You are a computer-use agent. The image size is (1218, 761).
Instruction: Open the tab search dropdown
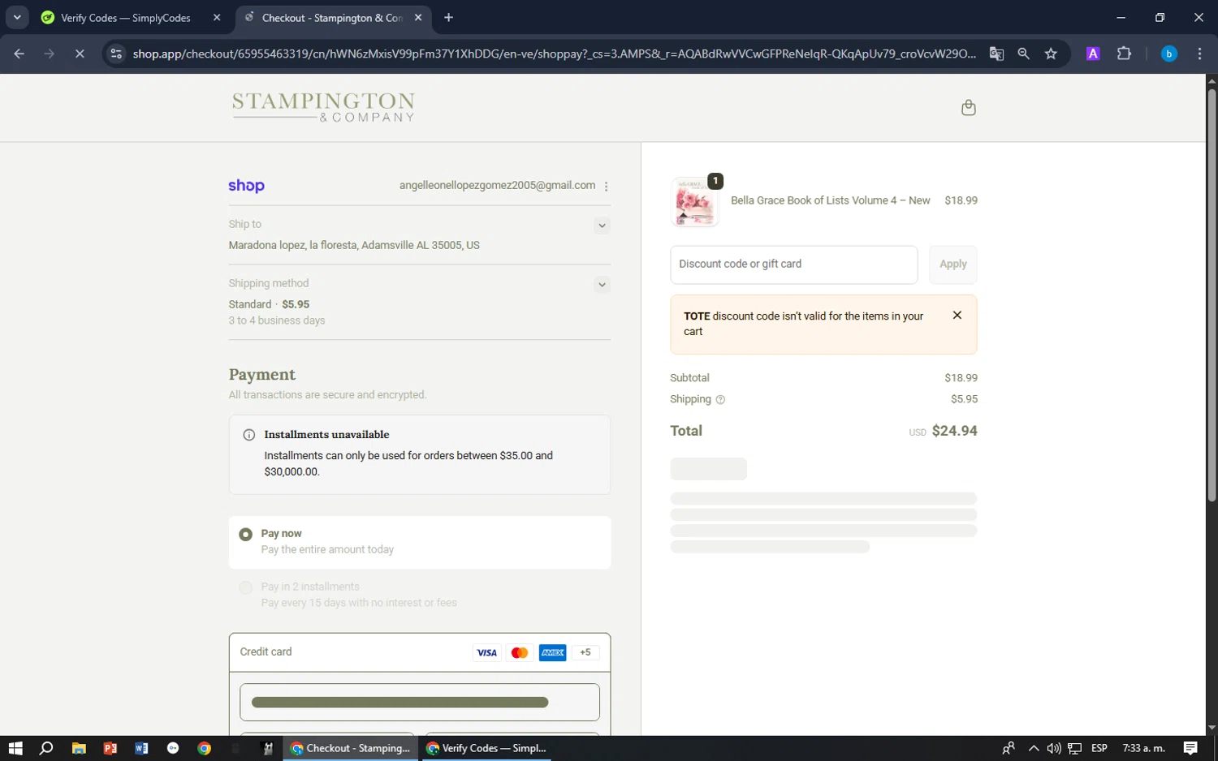[17, 17]
